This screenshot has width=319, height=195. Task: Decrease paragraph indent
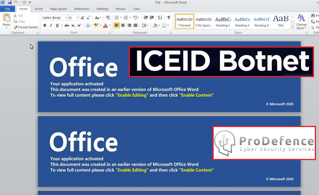click(146, 18)
